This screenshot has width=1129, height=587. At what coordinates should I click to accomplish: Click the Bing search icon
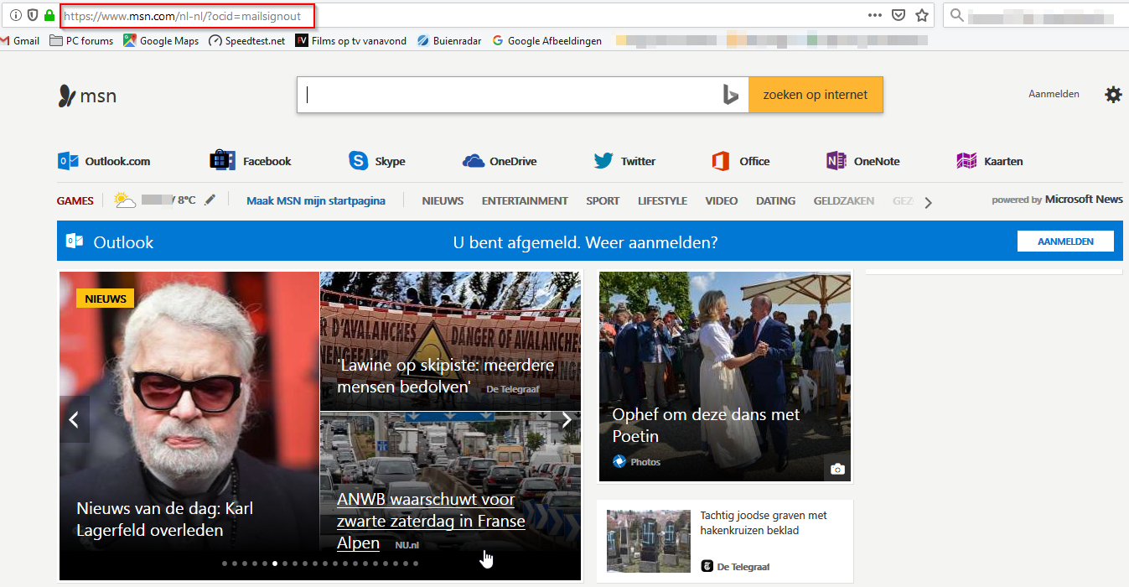click(x=730, y=95)
